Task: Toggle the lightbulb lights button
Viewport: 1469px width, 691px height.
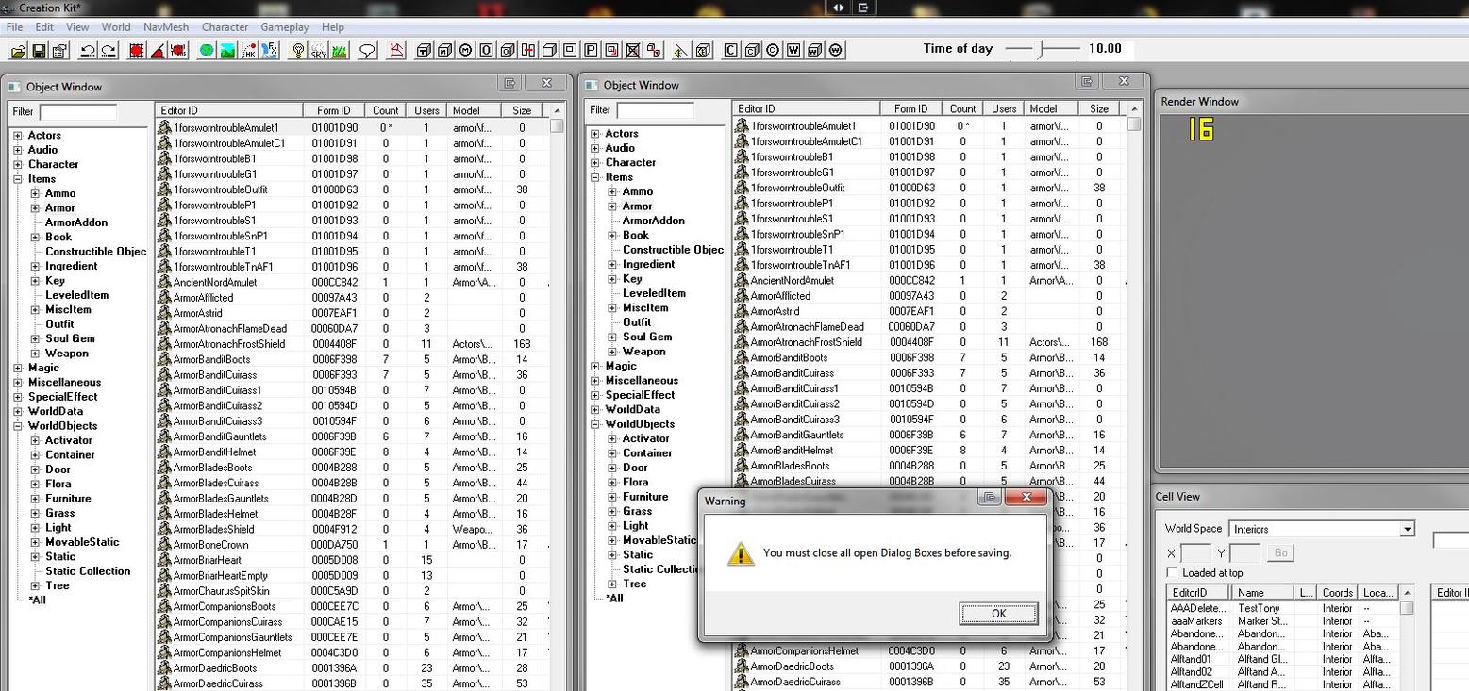Action: [x=298, y=50]
